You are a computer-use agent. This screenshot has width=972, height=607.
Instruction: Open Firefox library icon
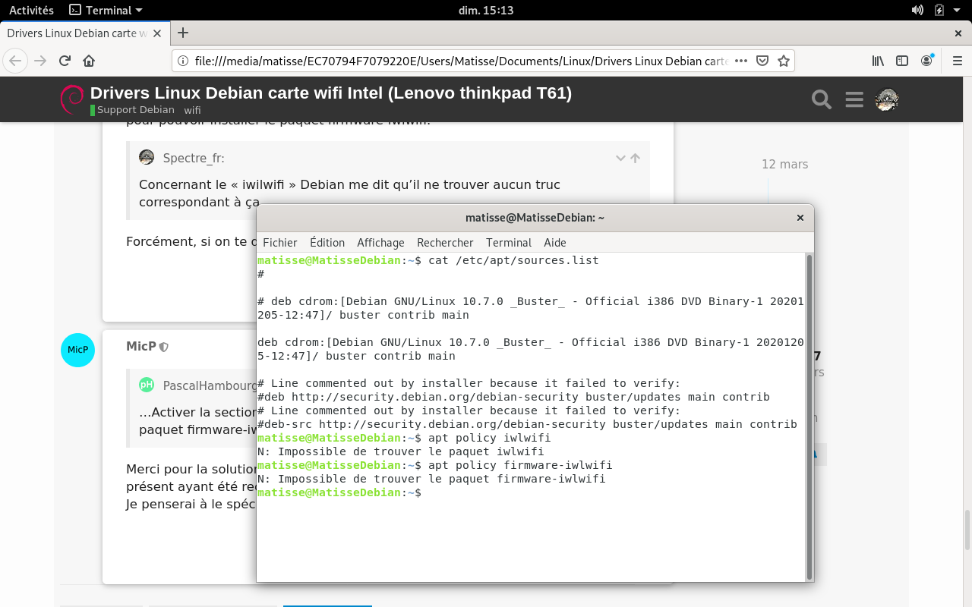tap(878, 61)
